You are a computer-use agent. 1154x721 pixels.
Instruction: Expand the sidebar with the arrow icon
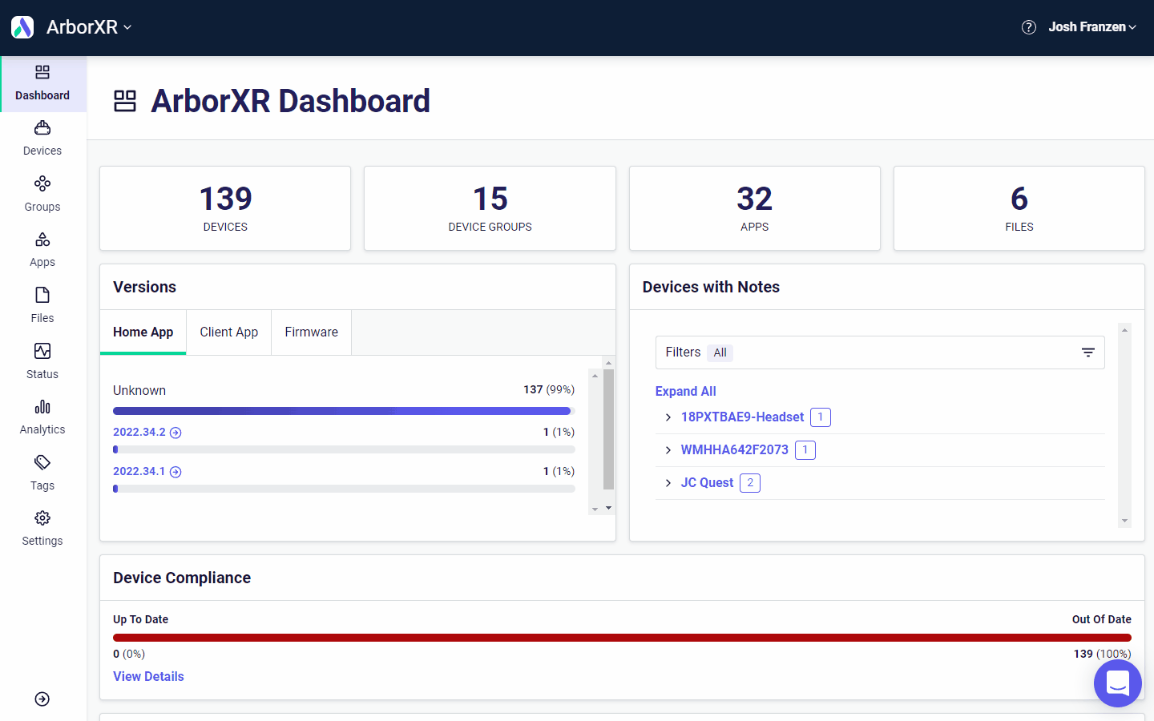click(x=42, y=699)
